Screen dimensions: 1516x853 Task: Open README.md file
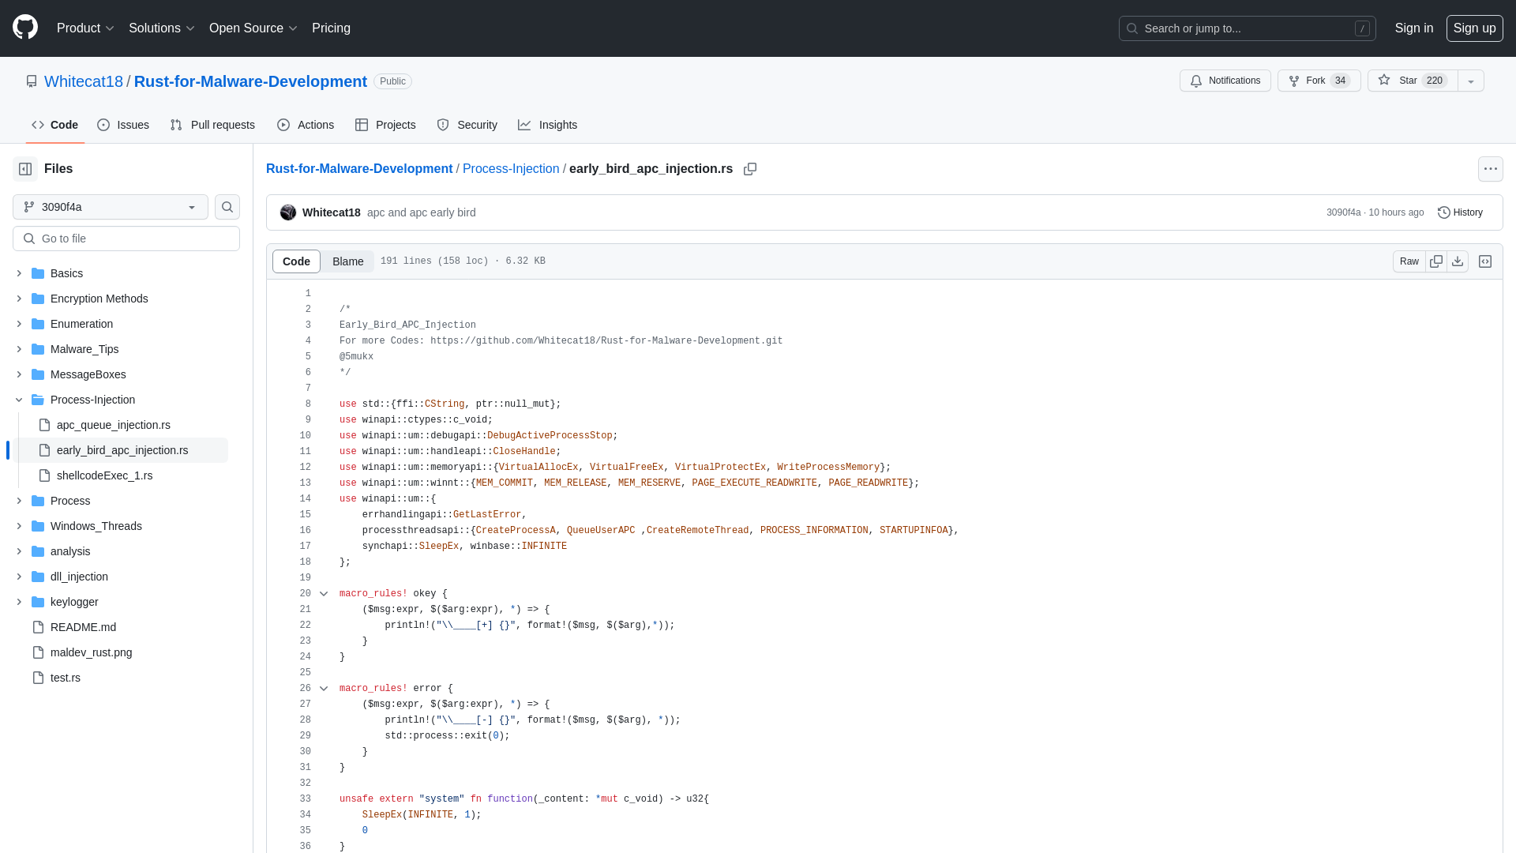(83, 627)
